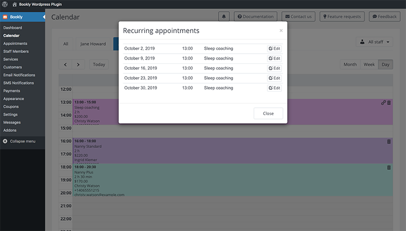This screenshot has height=231, width=406.
Task: Close the Recurring appointments dialog with X
Action: click(281, 31)
